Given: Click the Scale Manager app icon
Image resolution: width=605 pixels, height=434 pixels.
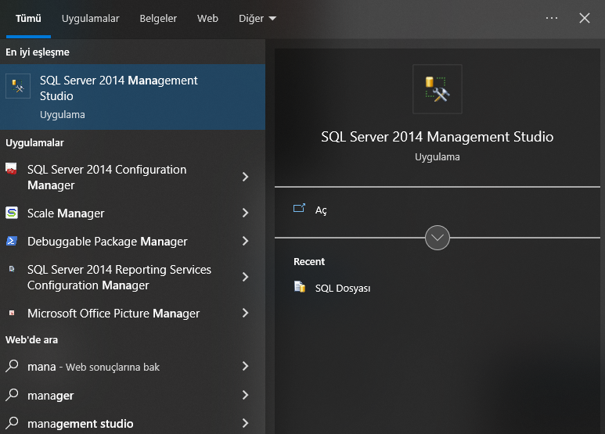Looking at the screenshot, I should (12, 213).
